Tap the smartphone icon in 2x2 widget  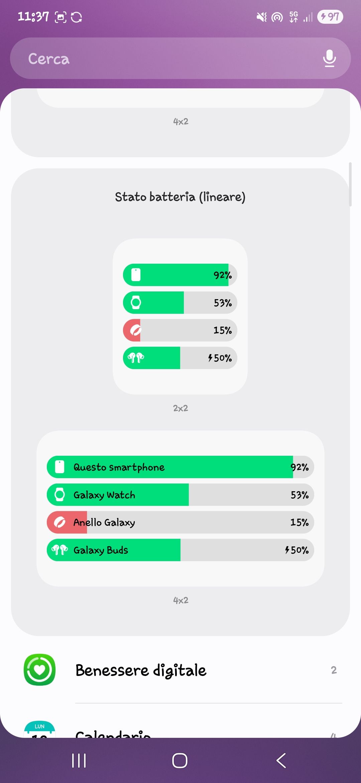click(x=136, y=275)
